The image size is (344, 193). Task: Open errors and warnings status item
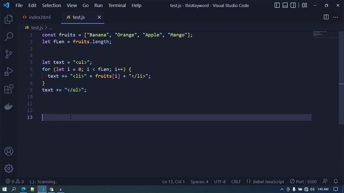(x=15, y=181)
